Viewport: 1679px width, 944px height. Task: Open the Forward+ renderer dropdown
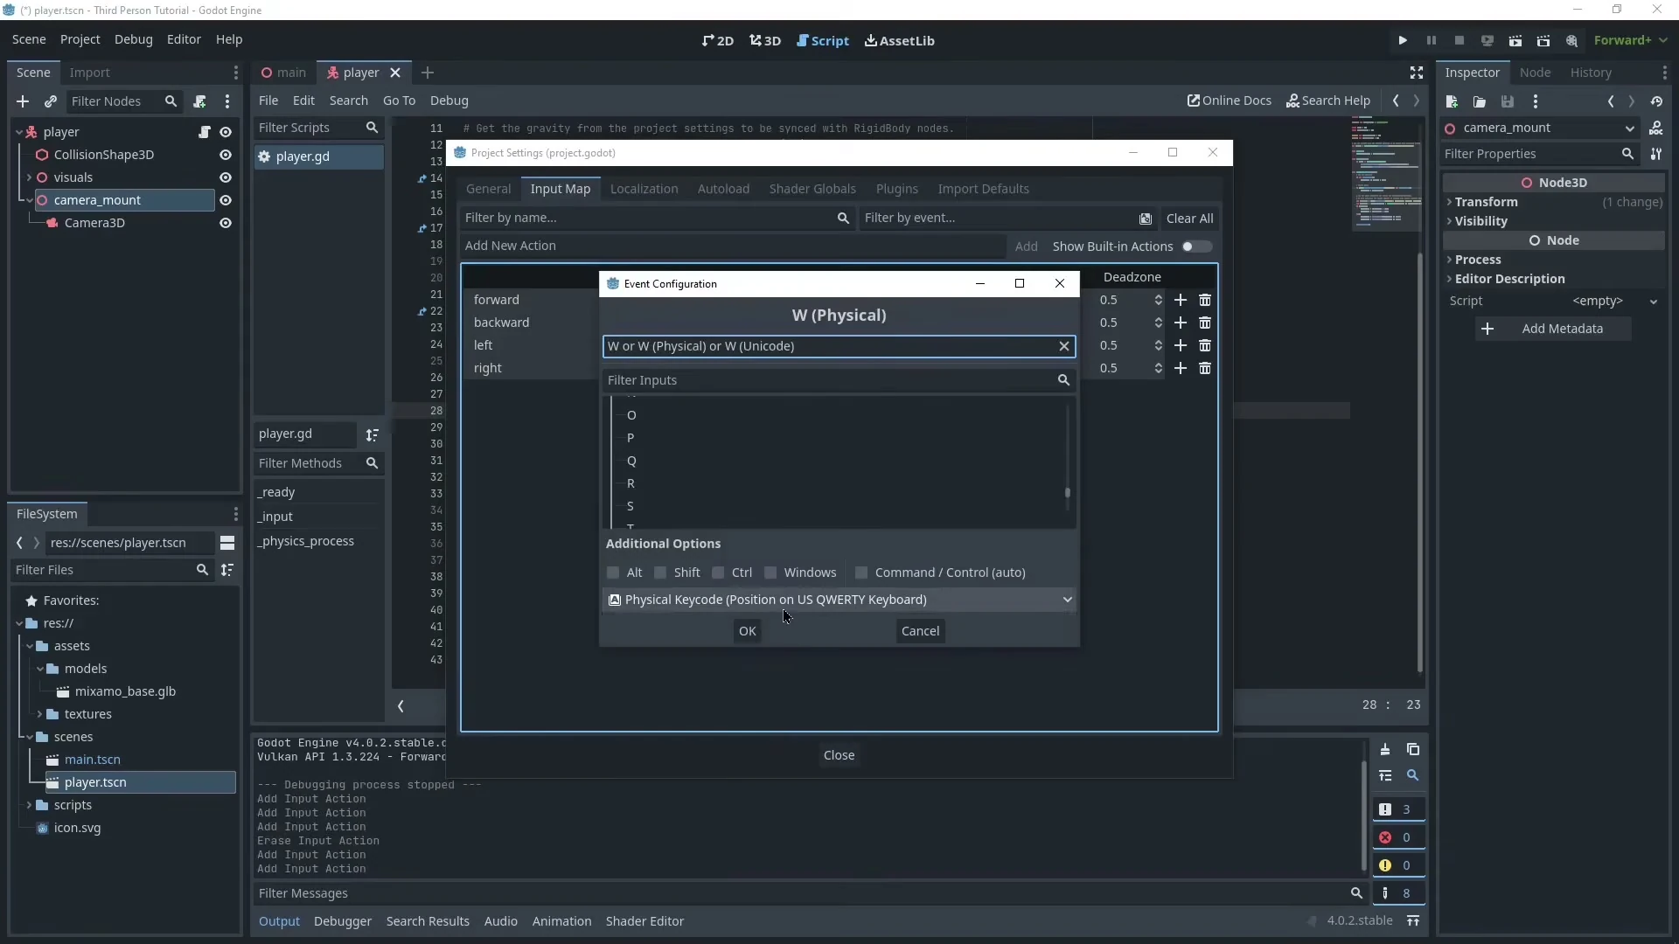click(1630, 40)
